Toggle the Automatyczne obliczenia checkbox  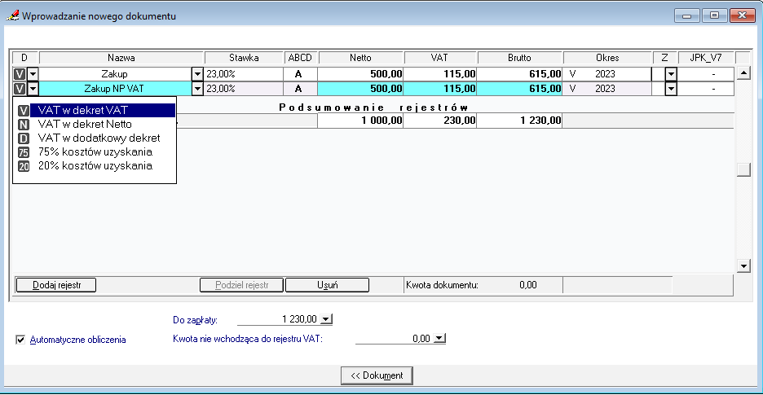point(20,340)
